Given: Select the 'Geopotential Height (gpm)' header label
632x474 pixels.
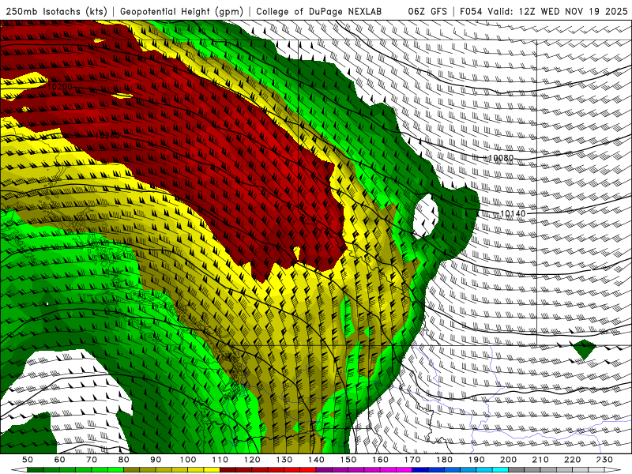Looking at the screenshot, I should (x=182, y=11).
